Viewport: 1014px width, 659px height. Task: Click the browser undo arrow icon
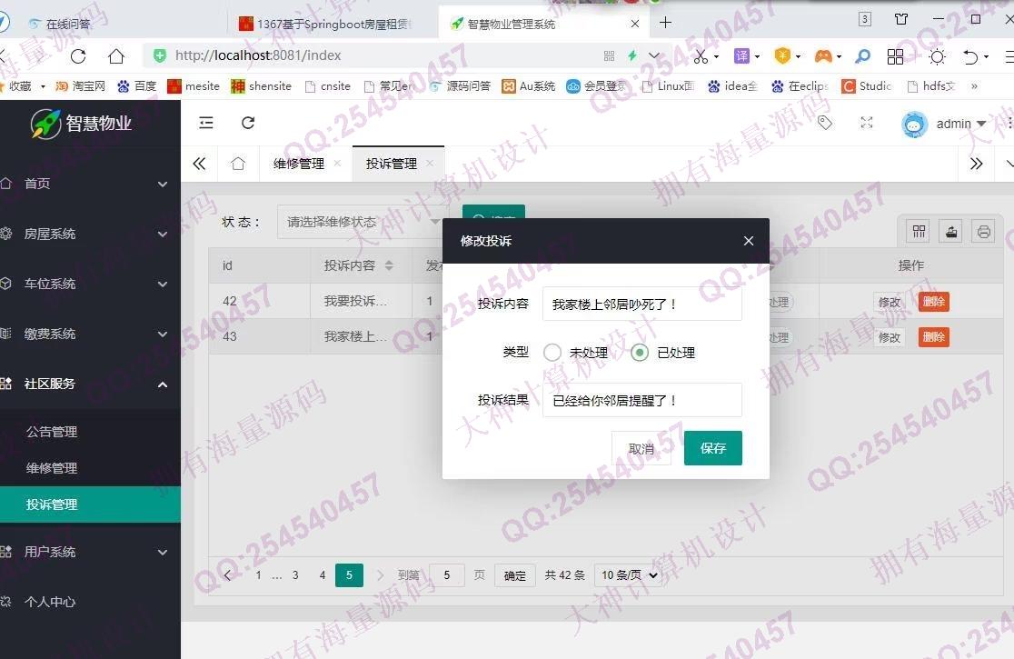point(970,57)
